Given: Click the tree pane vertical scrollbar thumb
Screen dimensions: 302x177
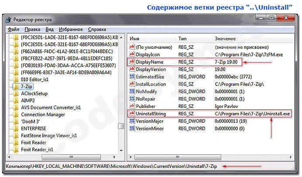Looking at the screenshot, I should click(x=121, y=126).
